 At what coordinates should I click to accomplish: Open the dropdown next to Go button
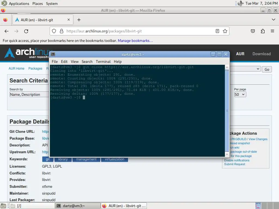click(x=245, y=69)
